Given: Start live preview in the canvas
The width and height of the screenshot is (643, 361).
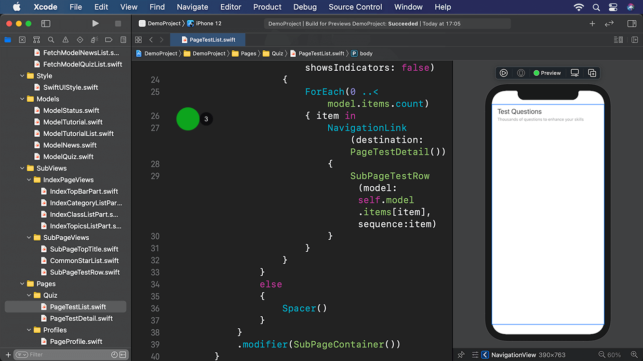Looking at the screenshot, I should (x=504, y=73).
